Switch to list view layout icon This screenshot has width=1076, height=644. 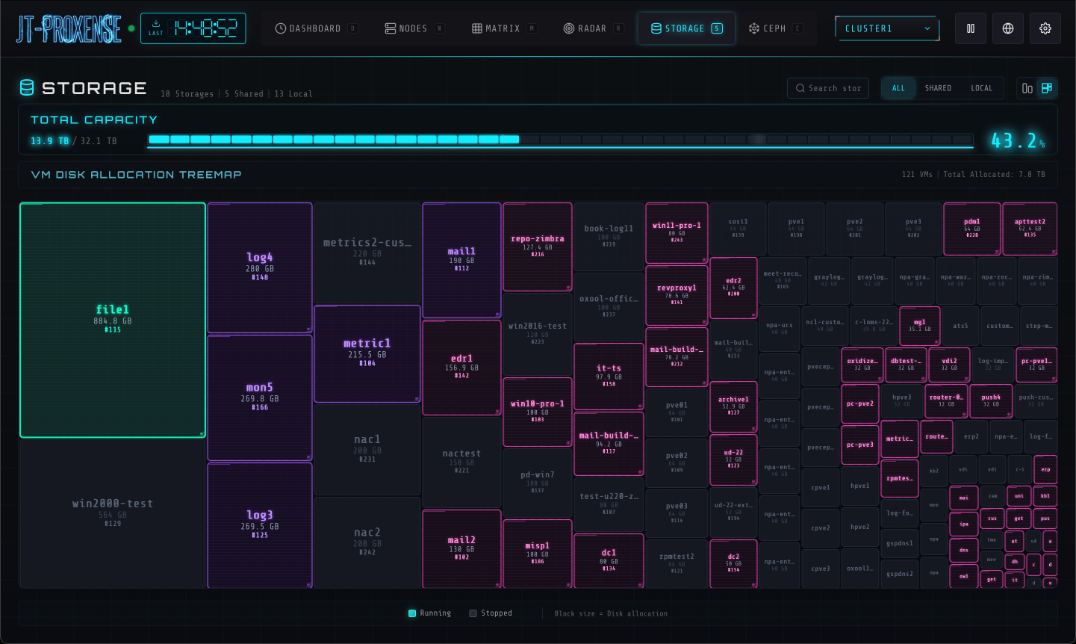point(1027,88)
